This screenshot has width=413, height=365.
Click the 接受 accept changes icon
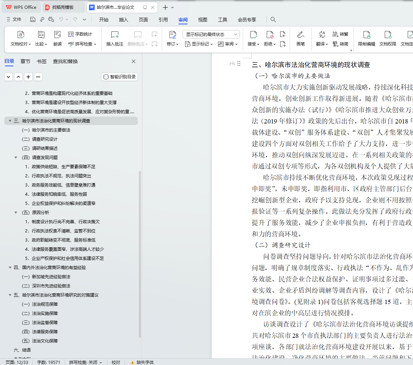click(253, 35)
